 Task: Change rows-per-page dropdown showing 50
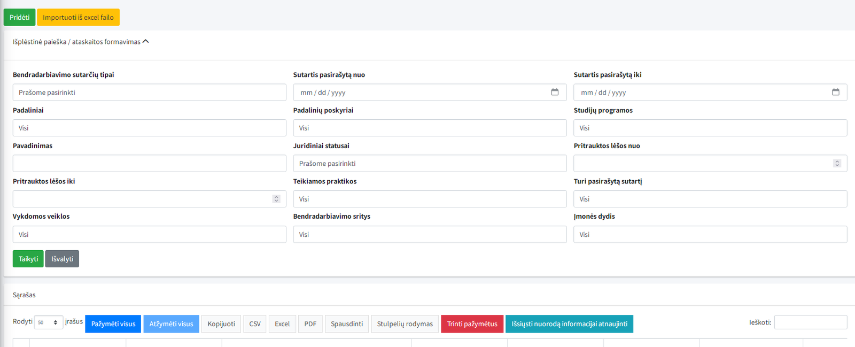coord(48,322)
